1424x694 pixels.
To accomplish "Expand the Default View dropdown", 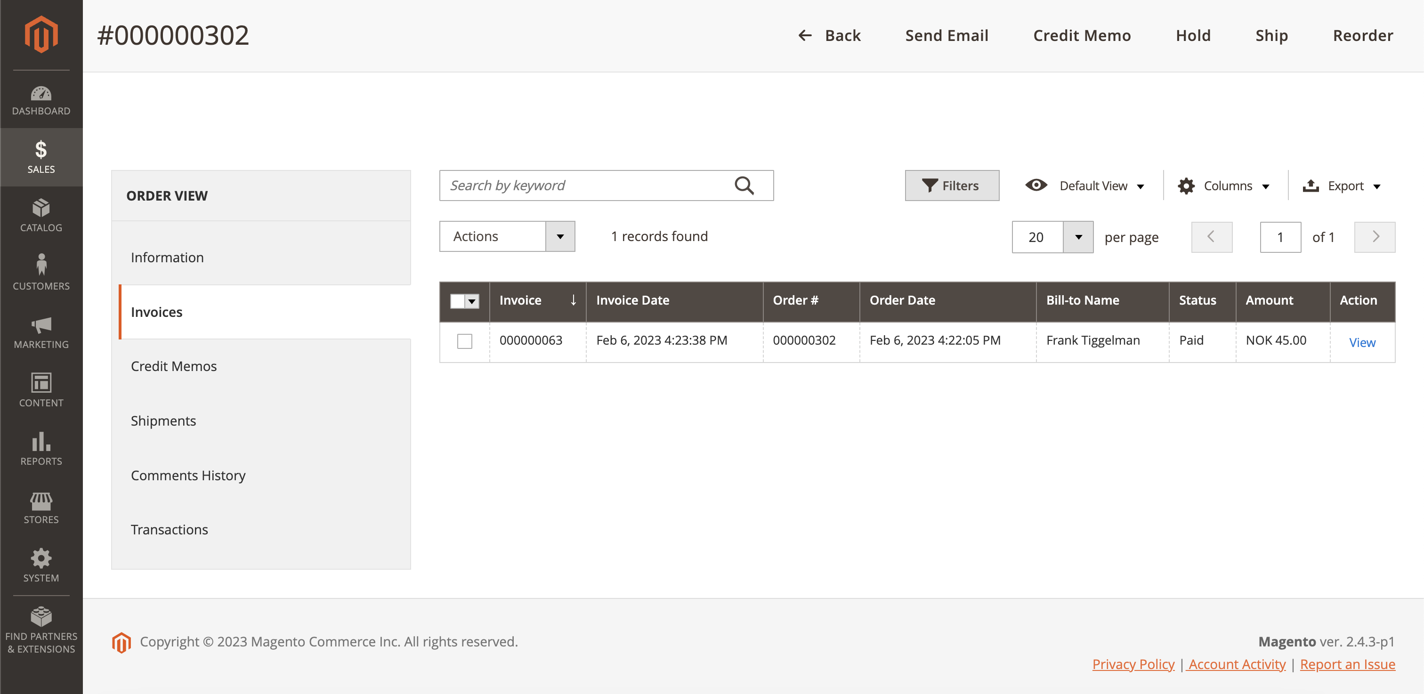I will (x=1084, y=186).
